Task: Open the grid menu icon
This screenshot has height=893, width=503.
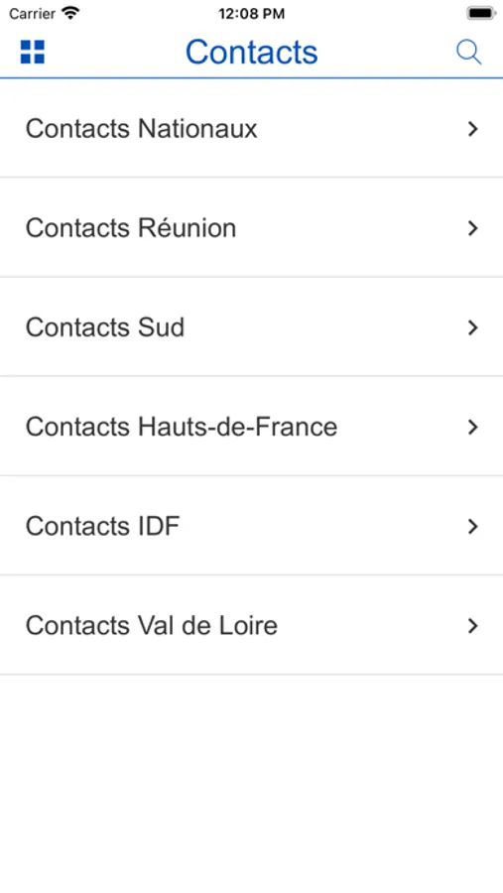Action: pos(33,52)
